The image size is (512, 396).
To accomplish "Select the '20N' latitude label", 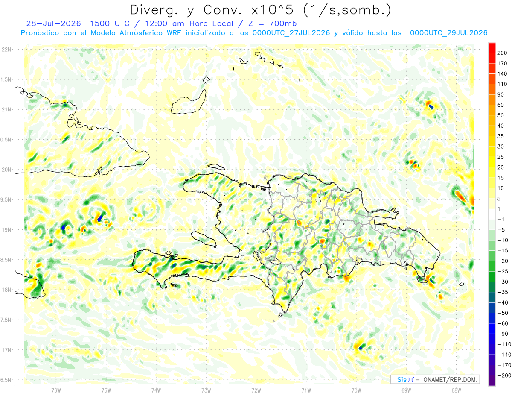I will pyautogui.click(x=6, y=170).
